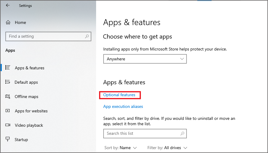268x153 pixels.
Task: Click the Apps & features list icon
Action: (x=8, y=68)
